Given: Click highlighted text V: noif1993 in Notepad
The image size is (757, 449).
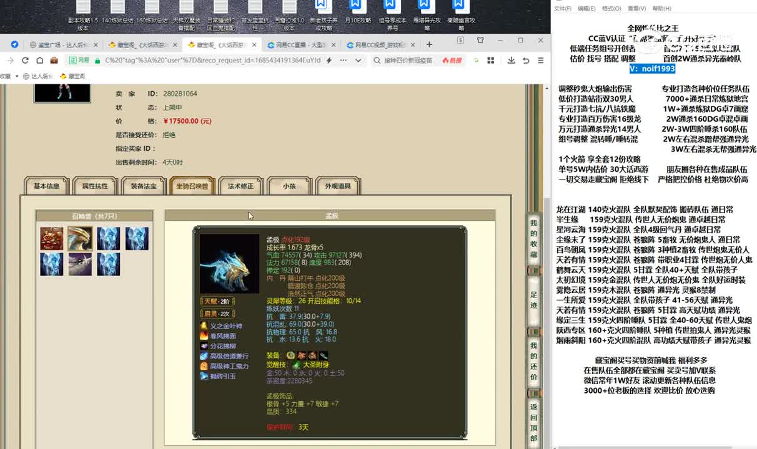Looking at the screenshot, I should (x=652, y=69).
